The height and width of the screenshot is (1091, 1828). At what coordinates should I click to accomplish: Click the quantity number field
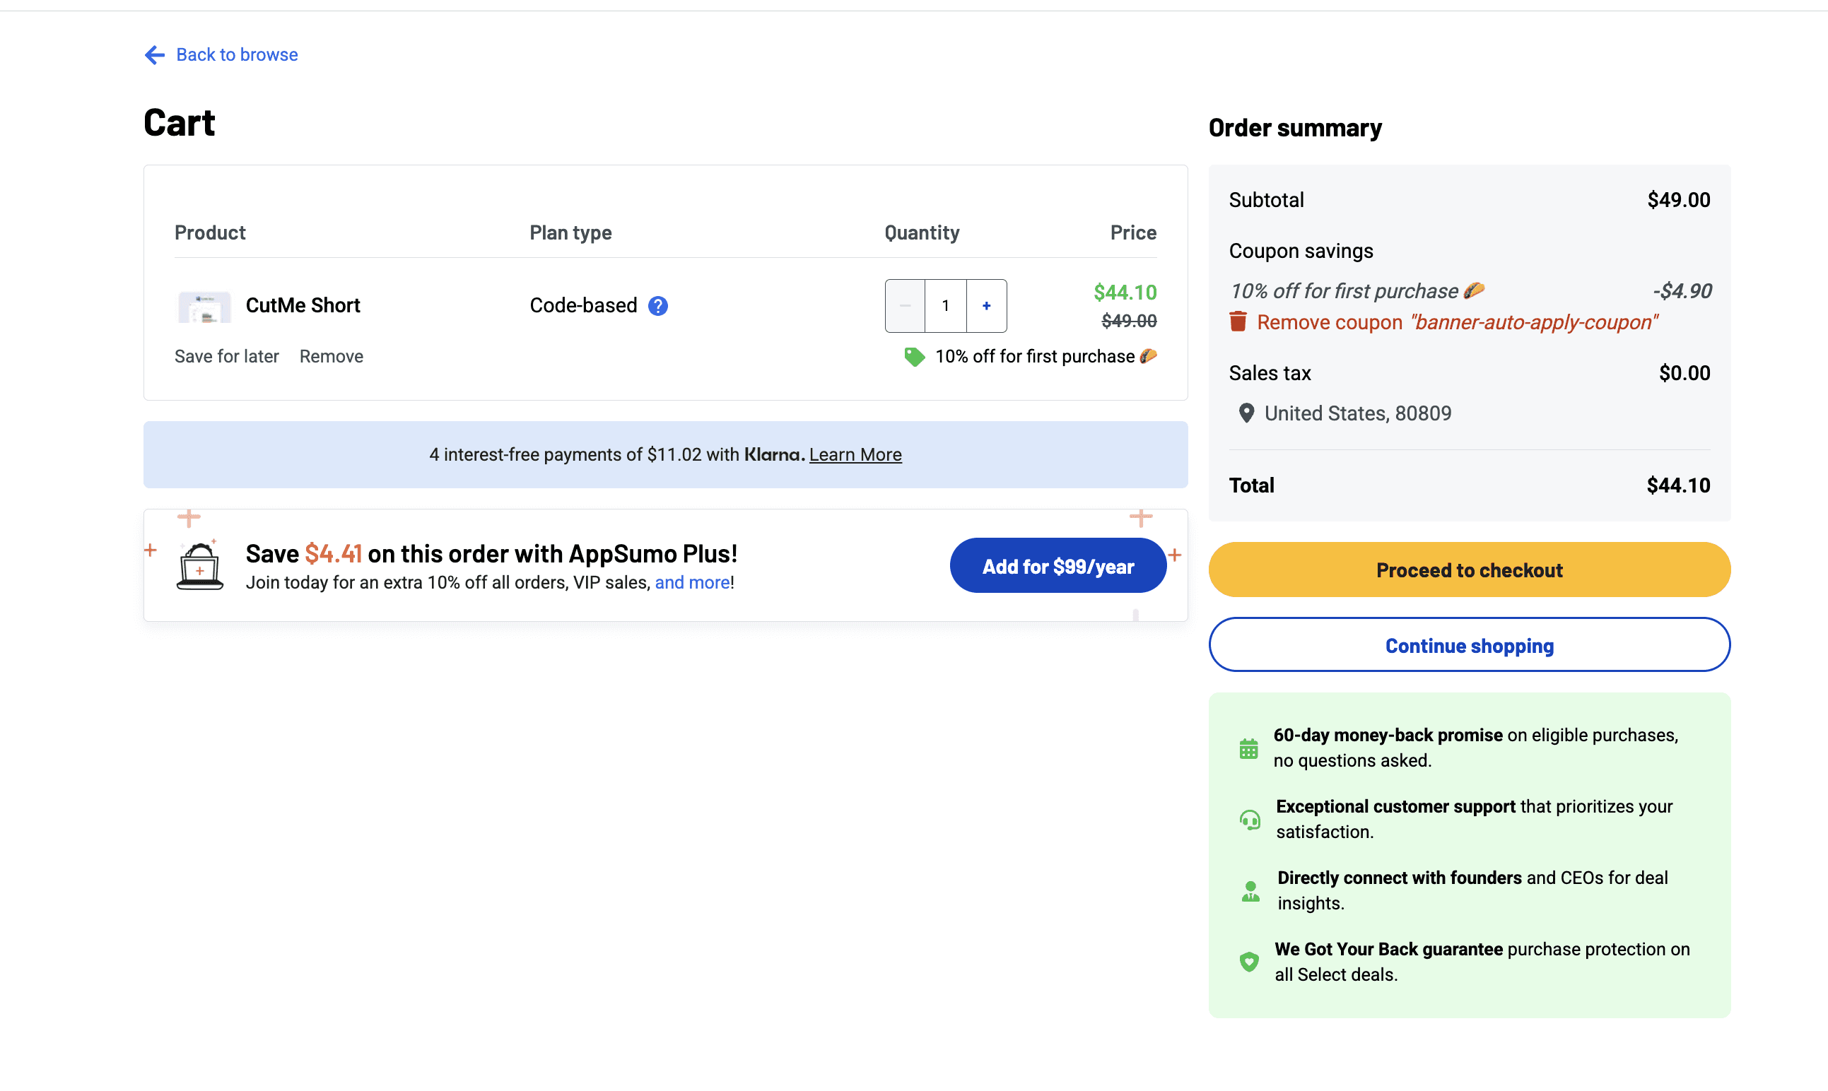945,306
